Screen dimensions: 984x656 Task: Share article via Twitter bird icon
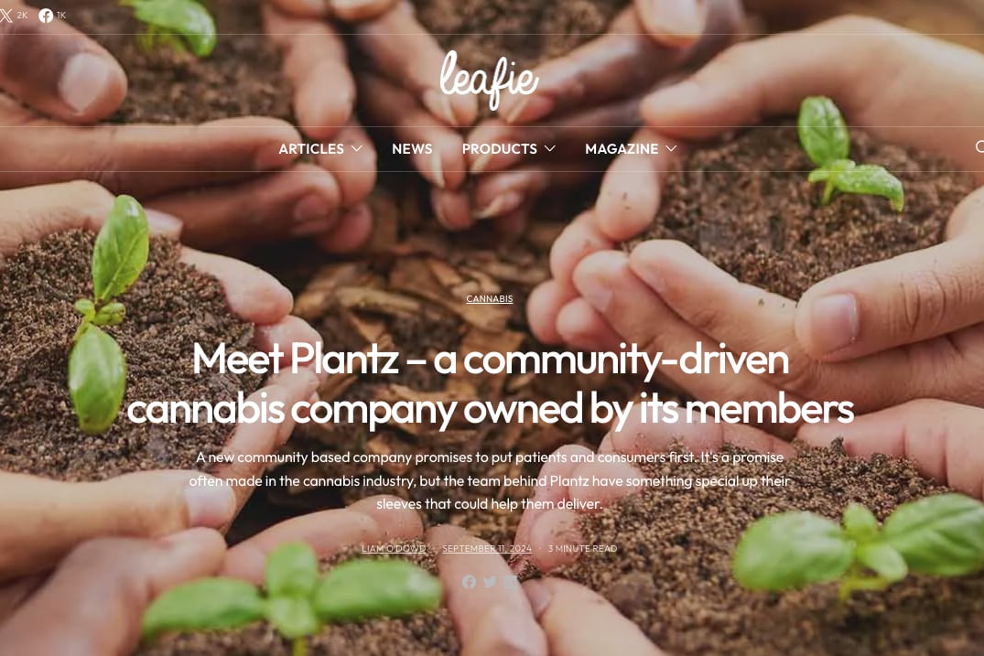point(490,582)
